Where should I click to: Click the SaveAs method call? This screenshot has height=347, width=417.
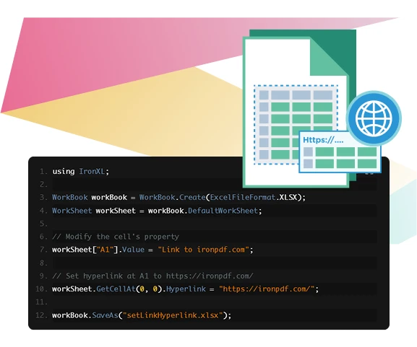click(x=105, y=315)
